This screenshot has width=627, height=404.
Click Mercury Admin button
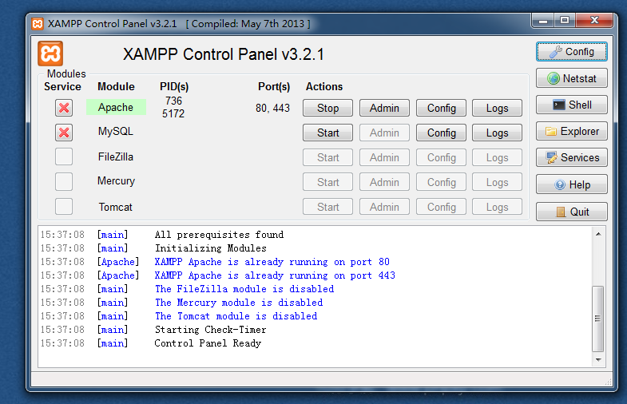click(384, 182)
